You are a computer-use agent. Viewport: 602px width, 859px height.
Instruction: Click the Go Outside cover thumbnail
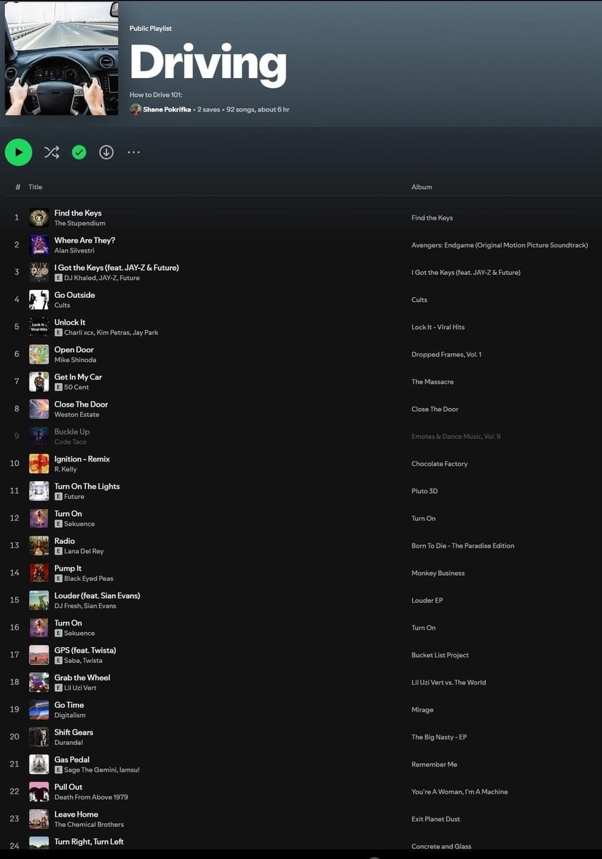click(x=39, y=299)
